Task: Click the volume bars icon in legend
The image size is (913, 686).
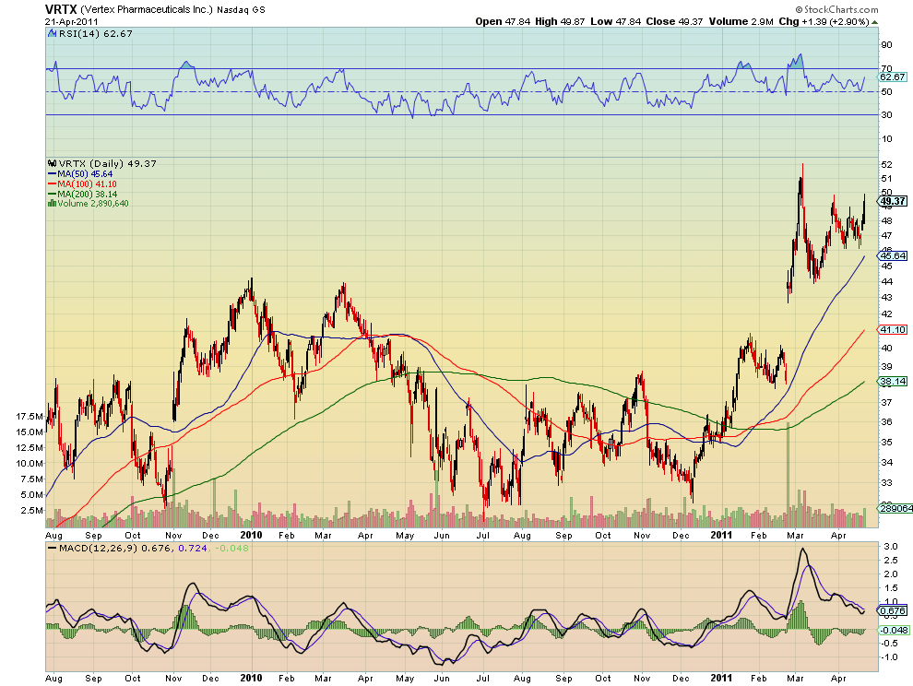Action: point(52,203)
